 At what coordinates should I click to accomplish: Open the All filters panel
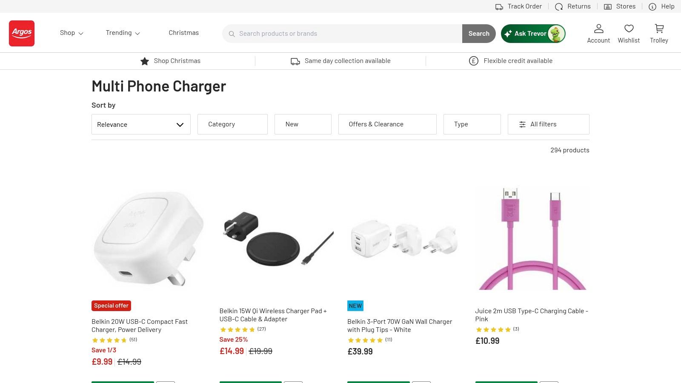click(548, 124)
